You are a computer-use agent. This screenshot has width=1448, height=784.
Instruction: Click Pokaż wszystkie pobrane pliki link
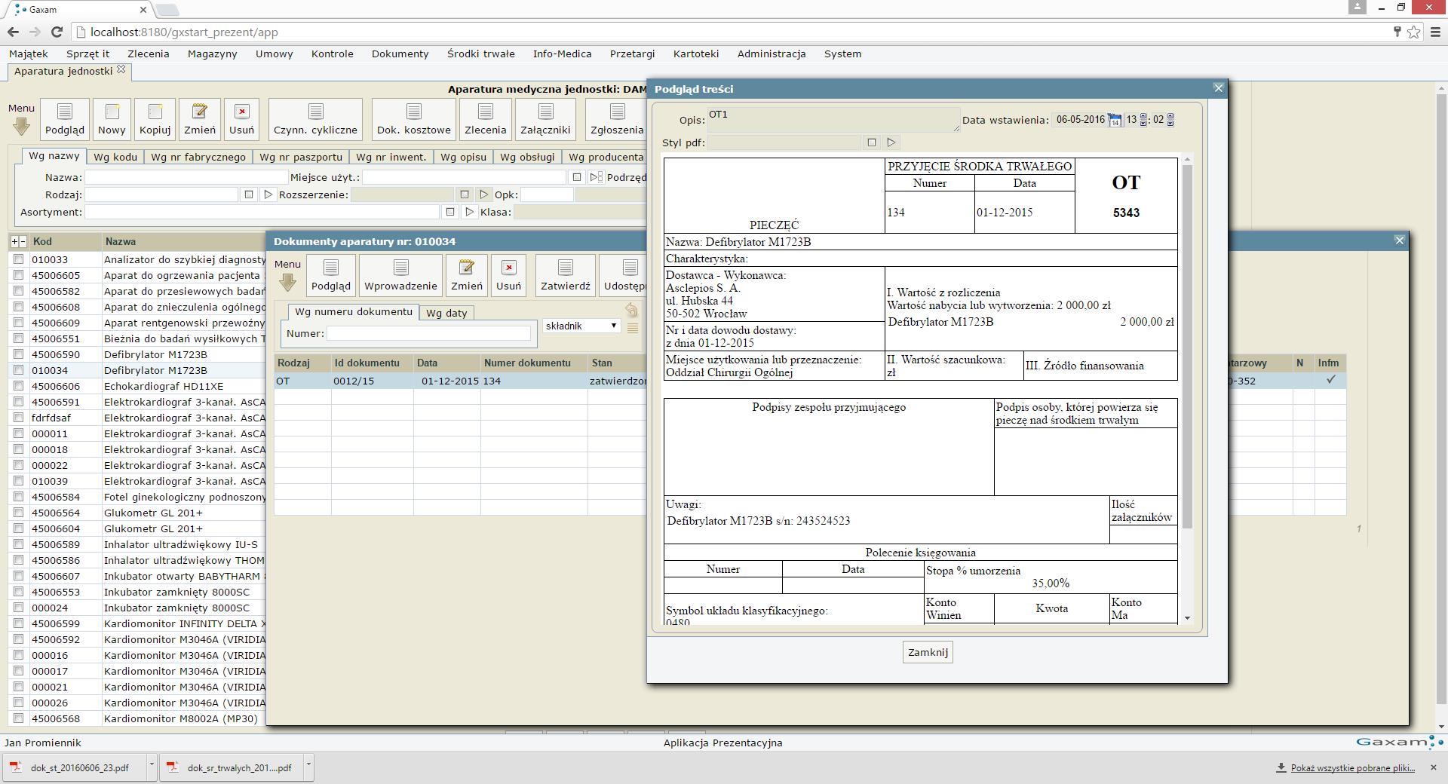[x=1352, y=767]
